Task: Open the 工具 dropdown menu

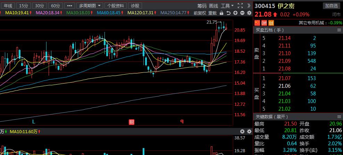Action: 227,6
